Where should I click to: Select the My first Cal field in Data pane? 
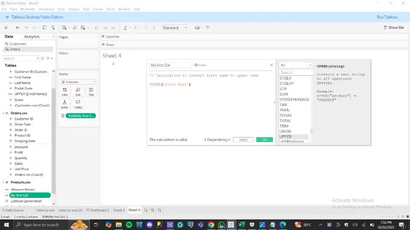30,195
